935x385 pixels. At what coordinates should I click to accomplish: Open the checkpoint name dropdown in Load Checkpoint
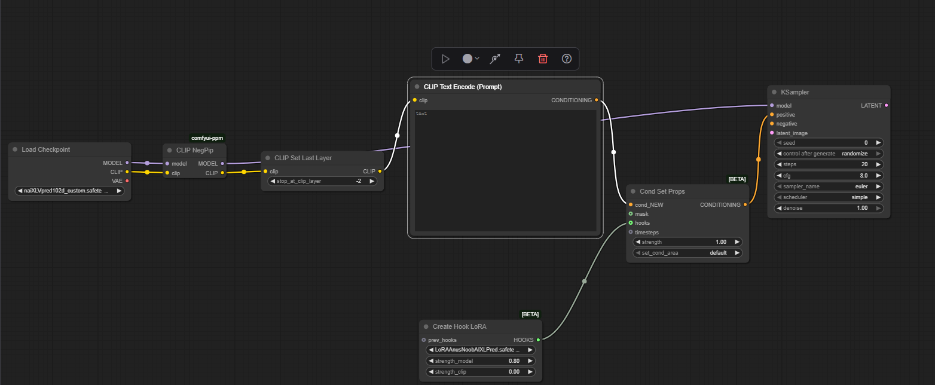click(x=69, y=191)
